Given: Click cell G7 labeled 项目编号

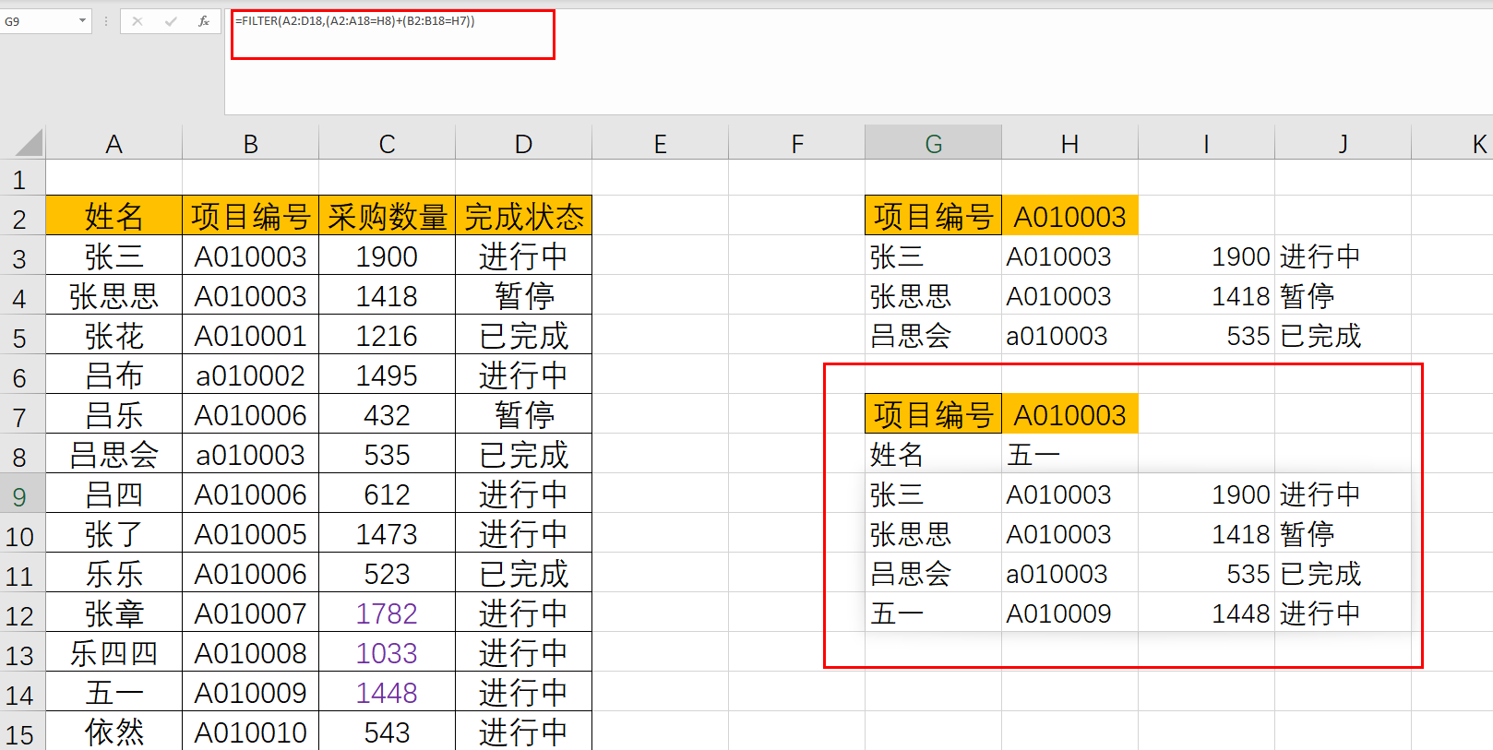Looking at the screenshot, I should 933,414.
